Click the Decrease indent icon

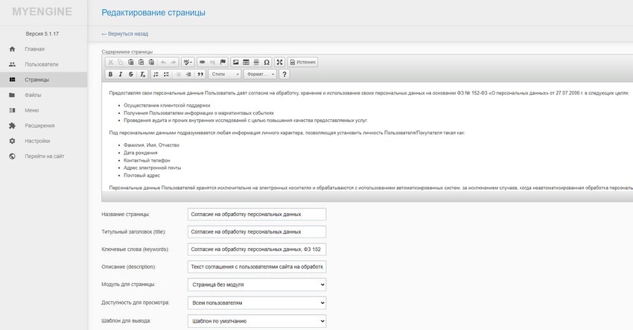[x=178, y=74]
